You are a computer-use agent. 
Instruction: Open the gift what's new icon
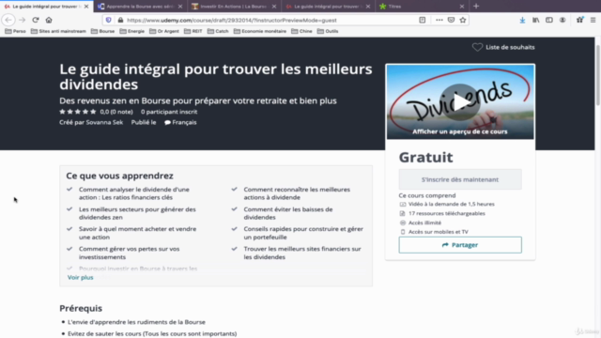pos(579,20)
